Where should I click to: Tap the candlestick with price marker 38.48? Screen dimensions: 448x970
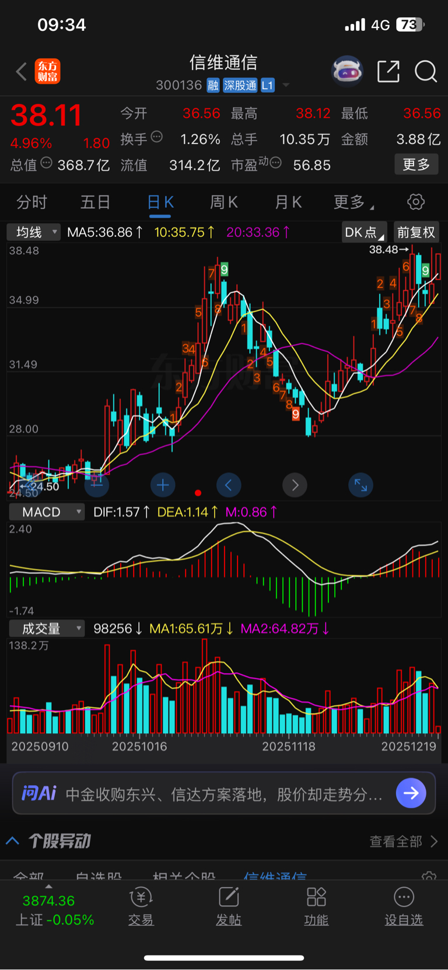tap(413, 271)
